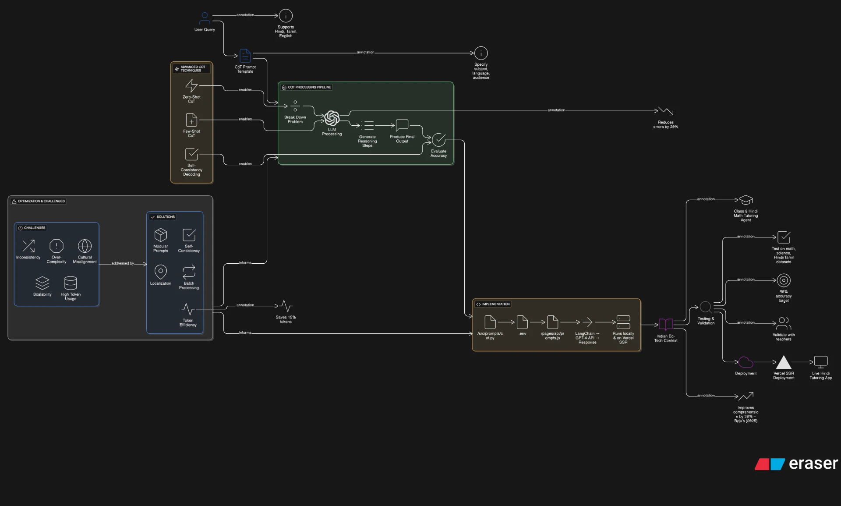The height and width of the screenshot is (506, 841).
Task: Select the /pages/api/prompts.js file icon
Action: 553,322
